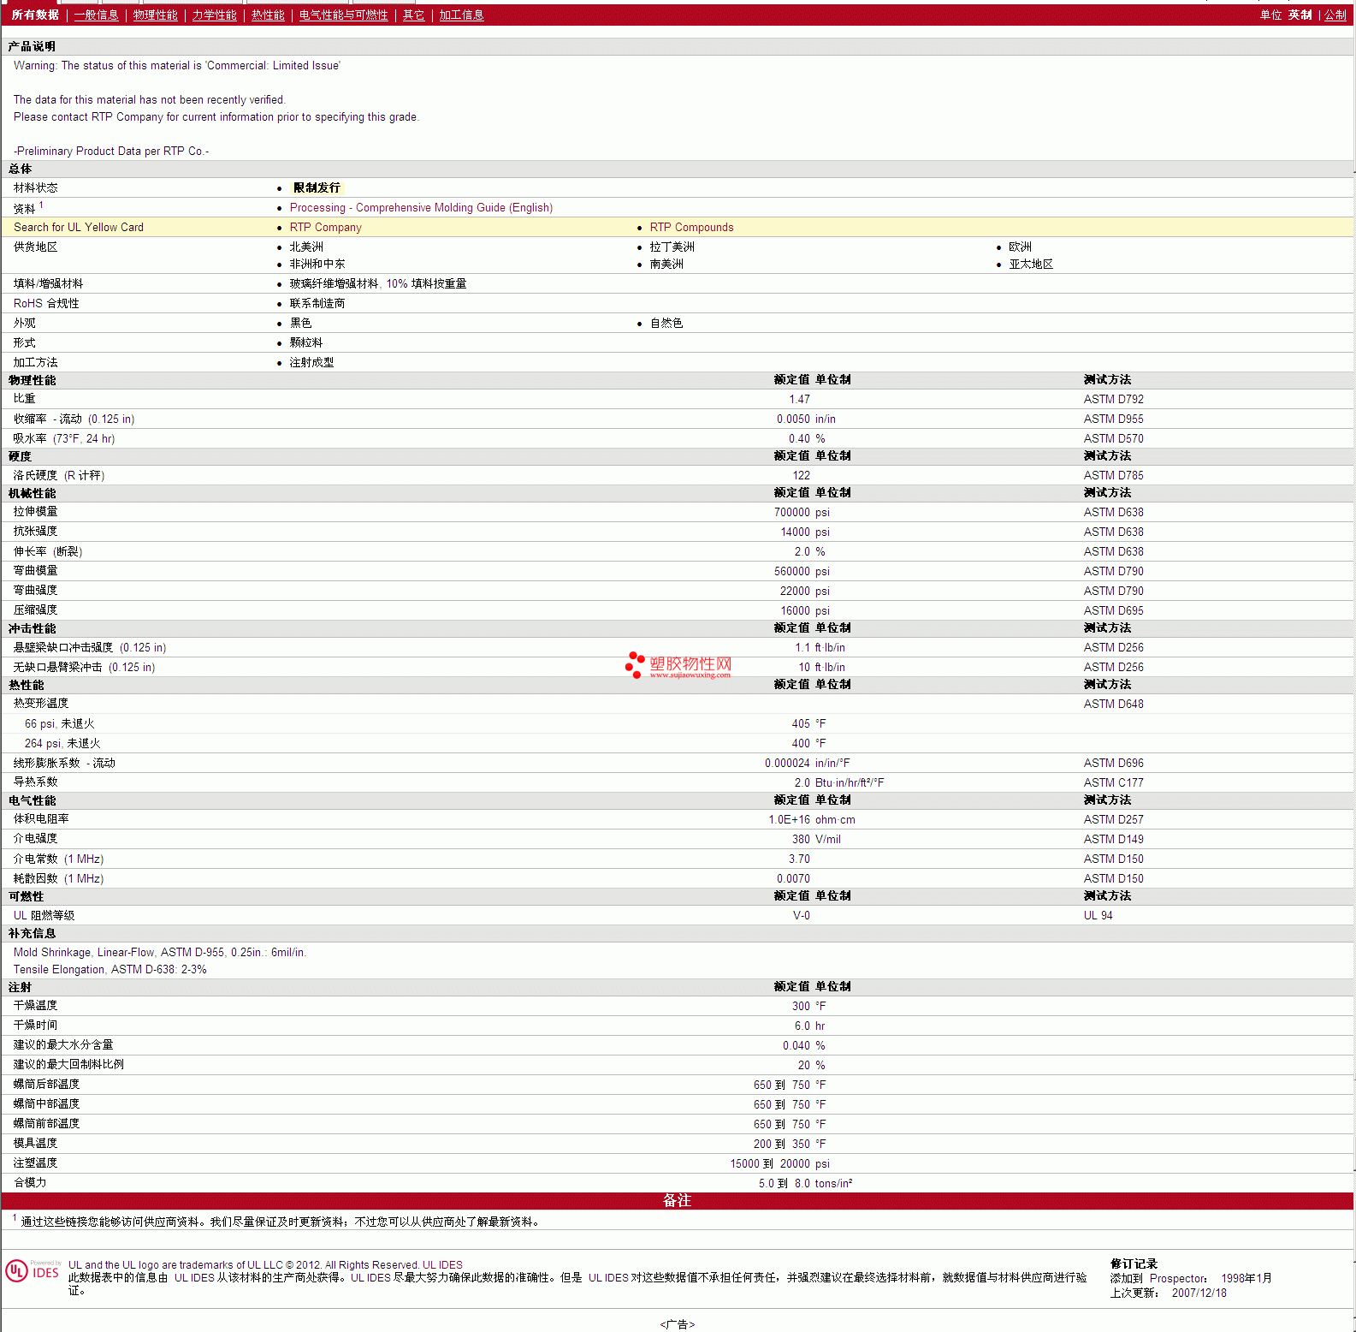This screenshot has height=1332, width=1356.
Task: Click the 264 psi, 未退火 row label
Action: coord(62,743)
